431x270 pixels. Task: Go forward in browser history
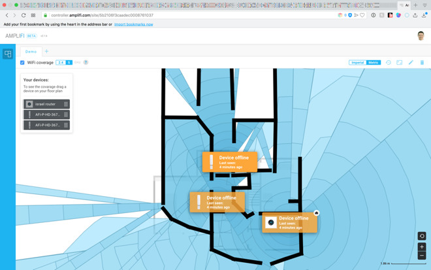pyautogui.click(x=14, y=16)
